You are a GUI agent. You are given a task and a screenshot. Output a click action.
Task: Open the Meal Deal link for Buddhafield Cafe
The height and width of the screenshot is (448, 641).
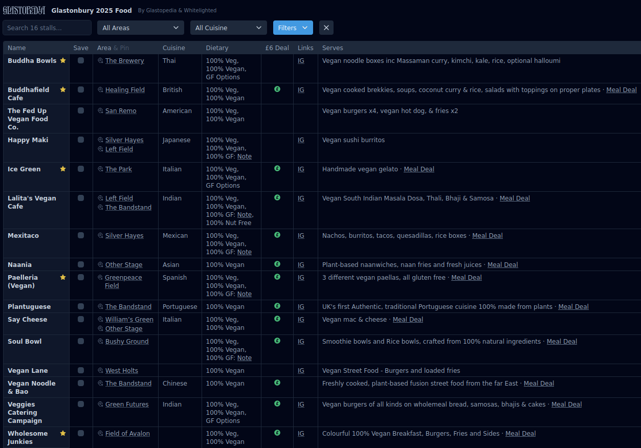pos(622,90)
